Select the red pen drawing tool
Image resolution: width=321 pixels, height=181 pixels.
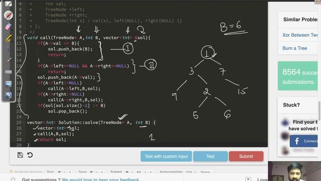[x=8, y=15]
